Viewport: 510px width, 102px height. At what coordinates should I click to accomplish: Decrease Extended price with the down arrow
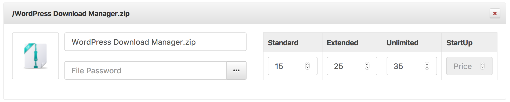click(367, 68)
